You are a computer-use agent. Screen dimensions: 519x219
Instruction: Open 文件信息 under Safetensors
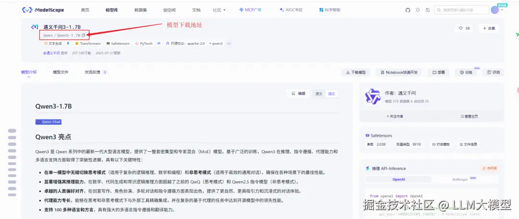pos(469,145)
